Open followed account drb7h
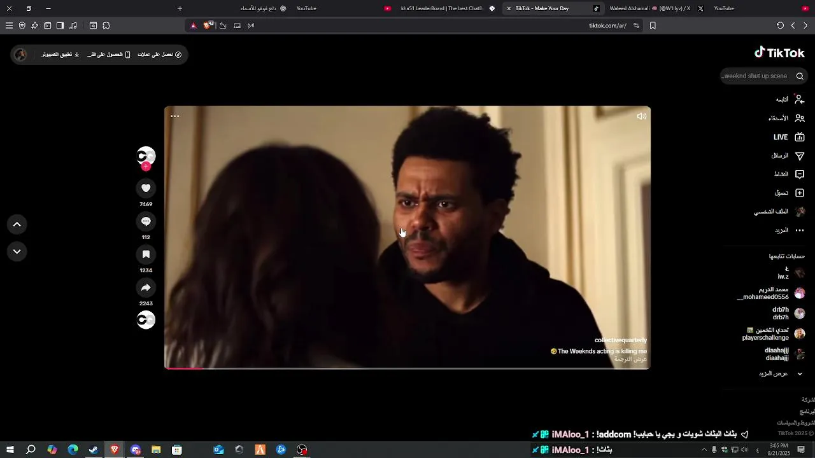 tap(788, 314)
